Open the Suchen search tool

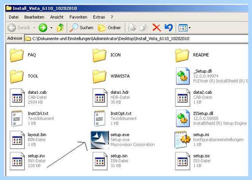coord(81,28)
